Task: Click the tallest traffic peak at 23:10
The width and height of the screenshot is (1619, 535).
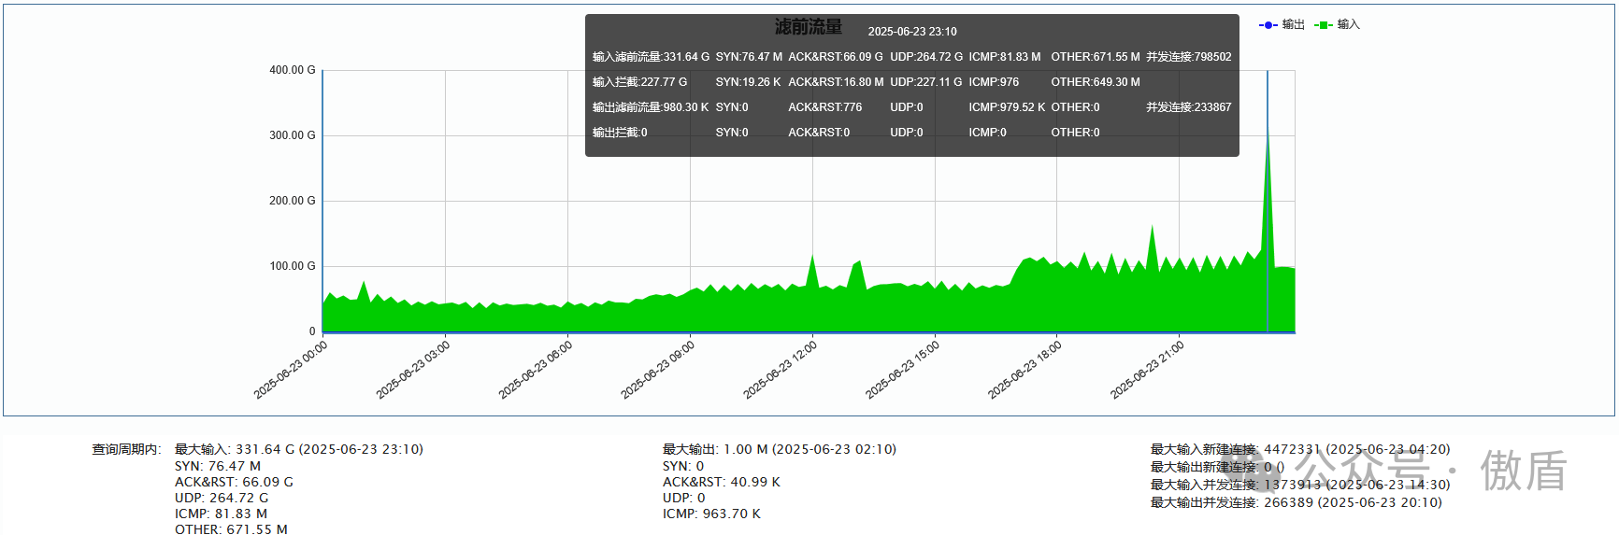Action: click(x=1268, y=140)
